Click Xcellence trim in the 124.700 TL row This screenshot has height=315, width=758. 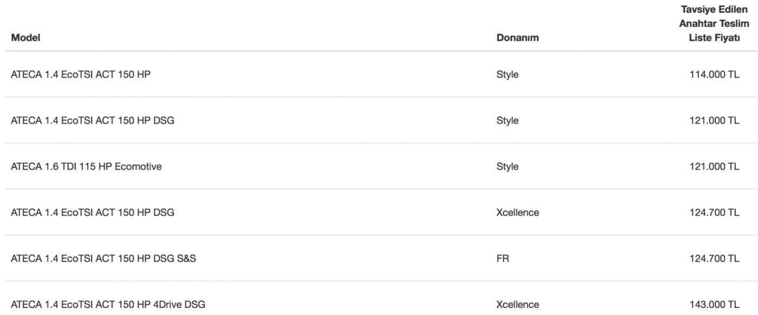click(x=518, y=212)
